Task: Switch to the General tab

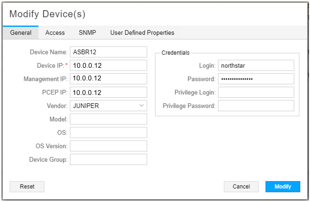Action: pyautogui.click(x=21, y=33)
